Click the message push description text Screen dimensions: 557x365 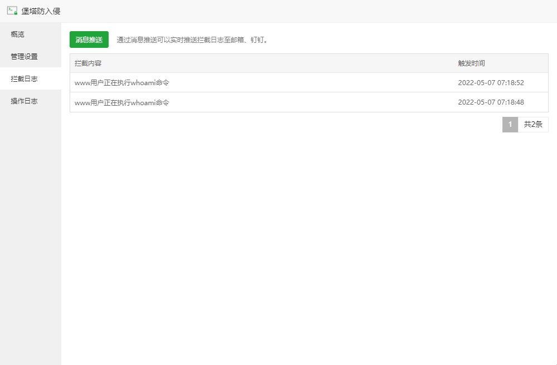pyautogui.click(x=193, y=40)
